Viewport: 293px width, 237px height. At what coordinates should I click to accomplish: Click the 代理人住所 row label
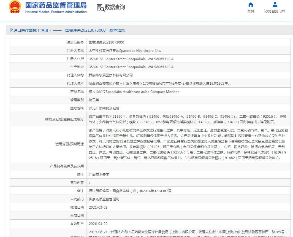pos(75,84)
